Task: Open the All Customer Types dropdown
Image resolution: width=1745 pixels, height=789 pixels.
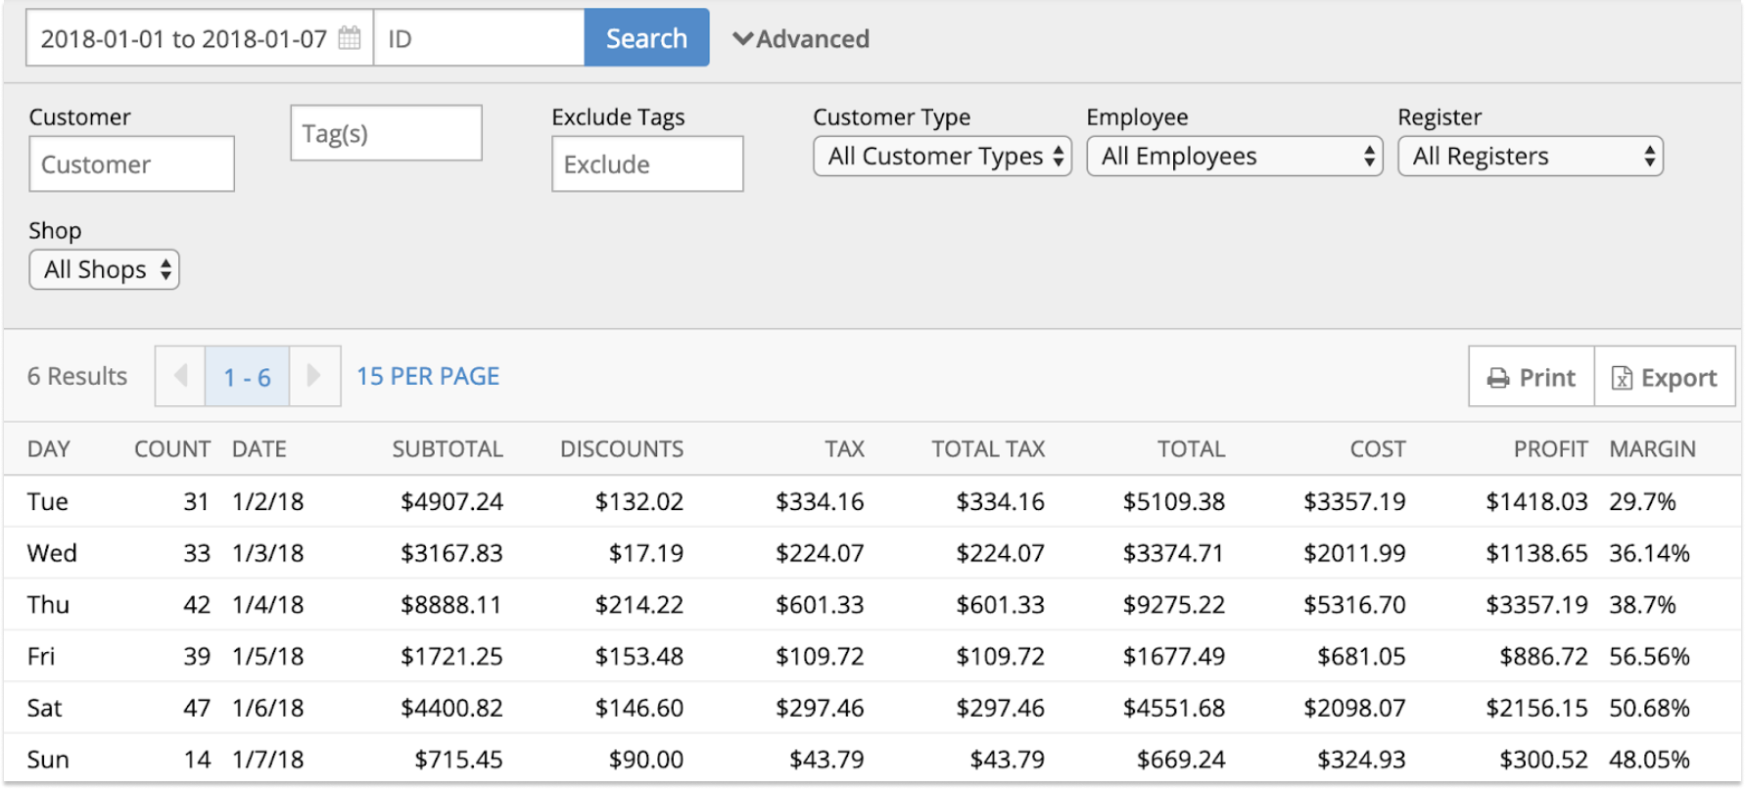Action: coord(942,157)
